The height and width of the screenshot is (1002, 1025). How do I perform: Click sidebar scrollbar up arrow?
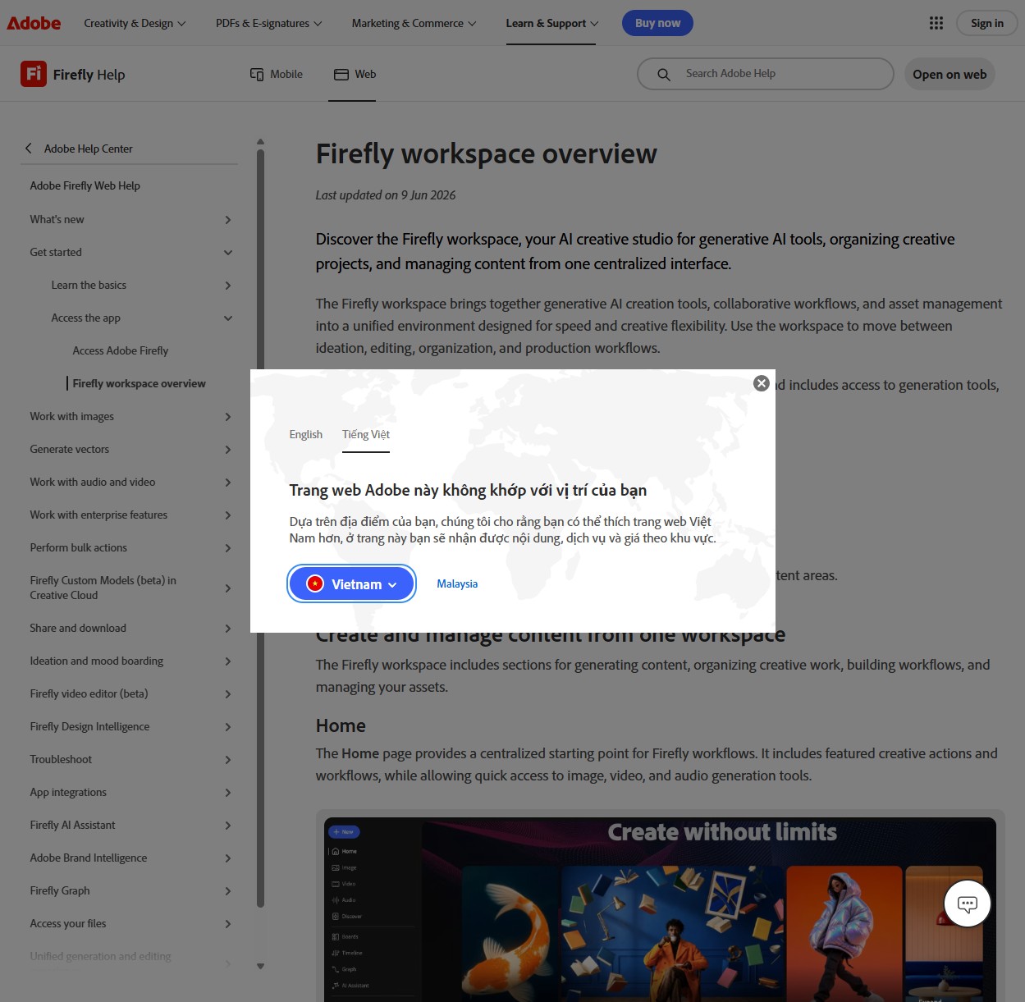pyautogui.click(x=260, y=142)
